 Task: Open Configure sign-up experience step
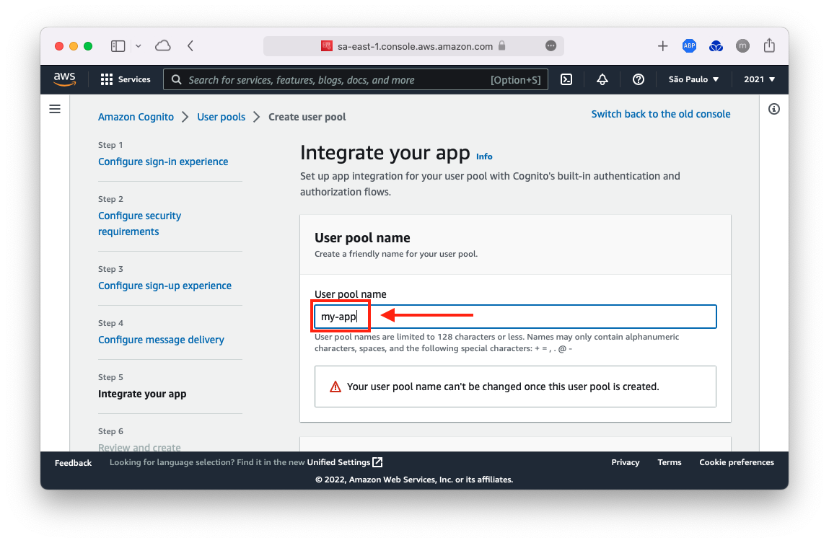click(x=165, y=286)
